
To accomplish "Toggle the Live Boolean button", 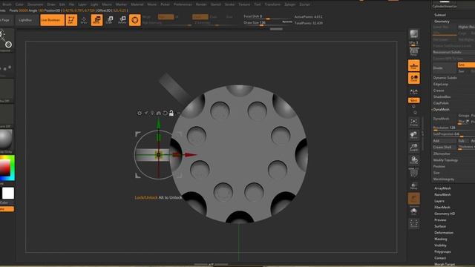I will pyautogui.click(x=52, y=20).
